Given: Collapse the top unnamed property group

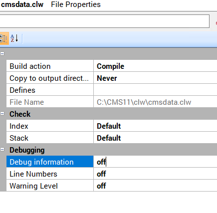Looking at the screenshot, I should coord(2,54).
